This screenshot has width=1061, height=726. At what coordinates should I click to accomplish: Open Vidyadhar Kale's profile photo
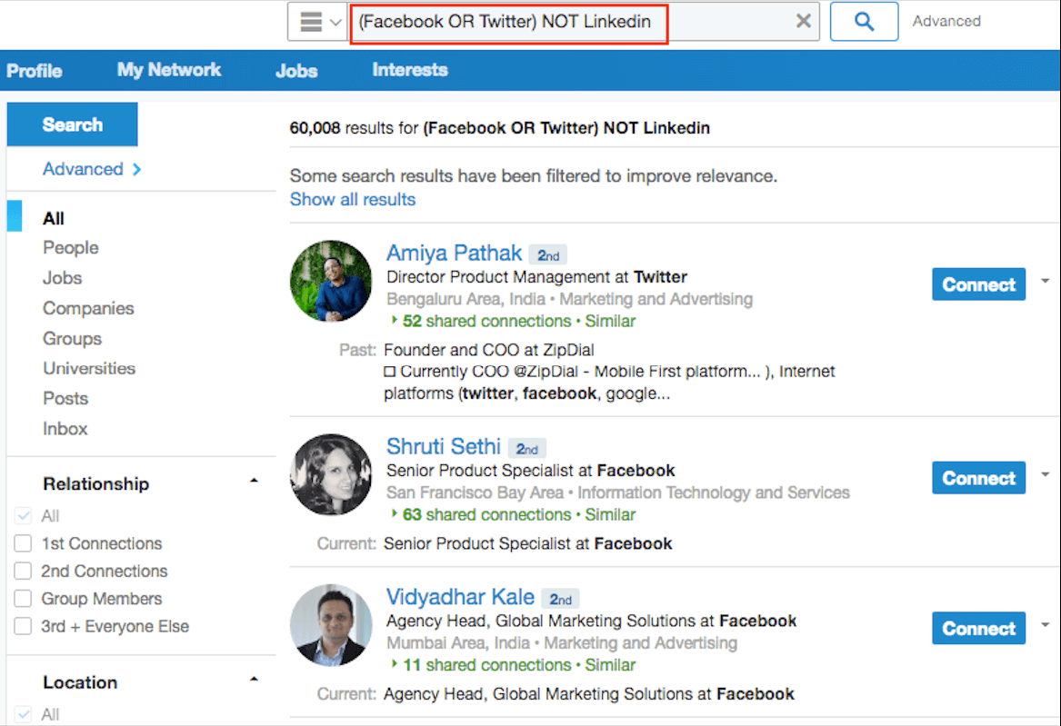331,625
